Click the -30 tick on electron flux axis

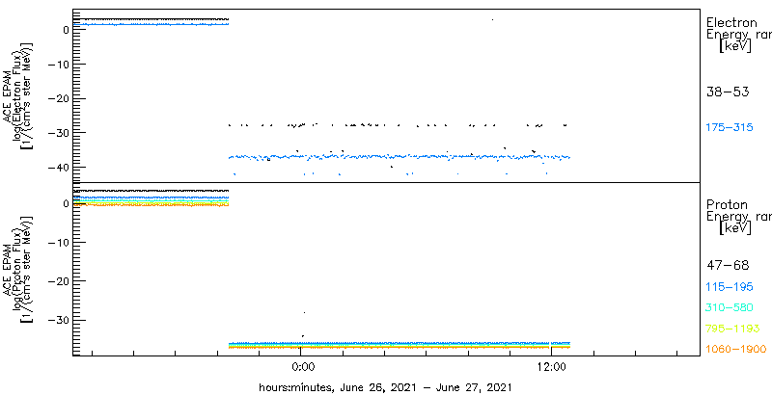[x=58, y=133]
